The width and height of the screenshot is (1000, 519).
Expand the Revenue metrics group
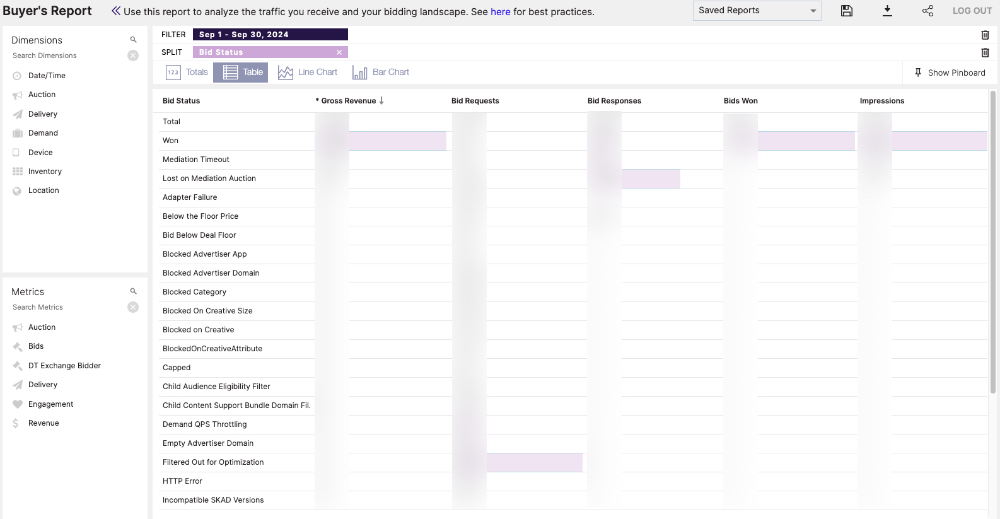click(x=44, y=423)
